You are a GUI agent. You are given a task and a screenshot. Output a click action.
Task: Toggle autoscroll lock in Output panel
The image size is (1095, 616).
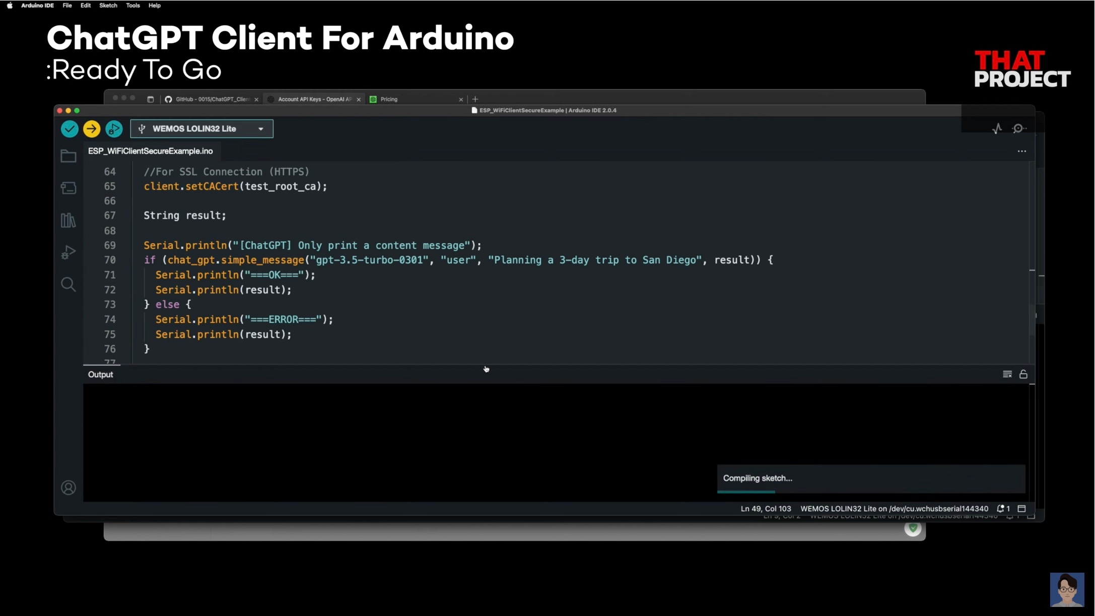pyautogui.click(x=1024, y=374)
